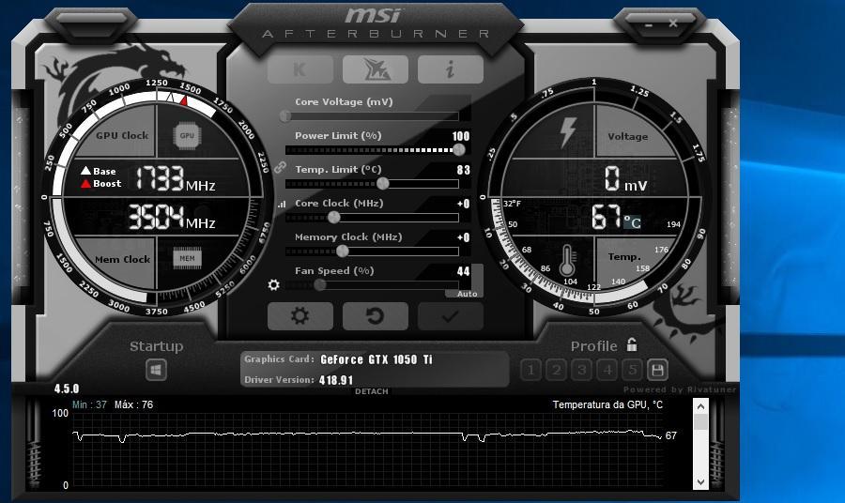Click the graph scrollbar up arrow
Screen dimensions: 845x503
(x=700, y=406)
